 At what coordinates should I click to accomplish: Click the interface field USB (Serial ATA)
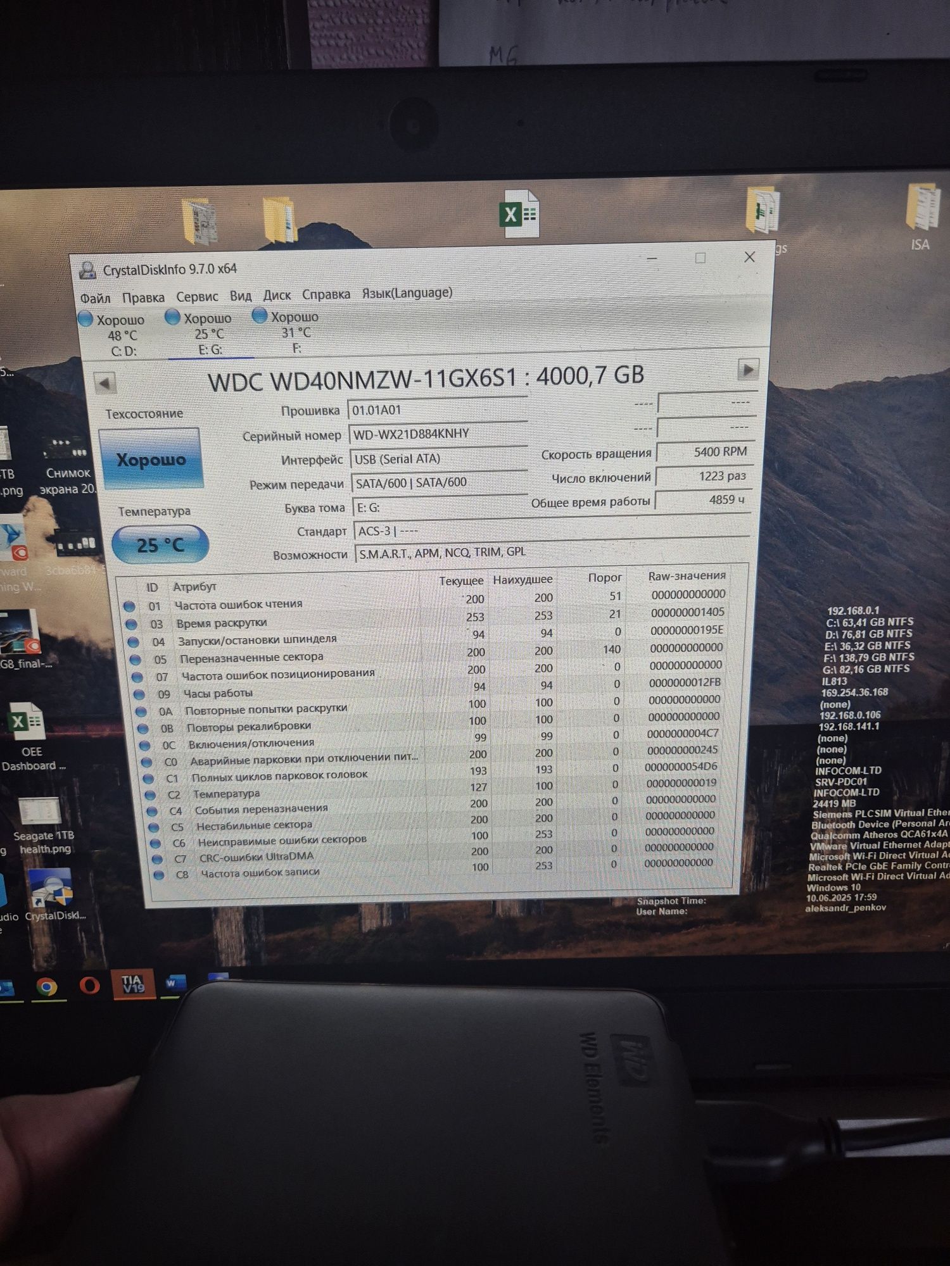pyautogui.click(x=438, y=458)
